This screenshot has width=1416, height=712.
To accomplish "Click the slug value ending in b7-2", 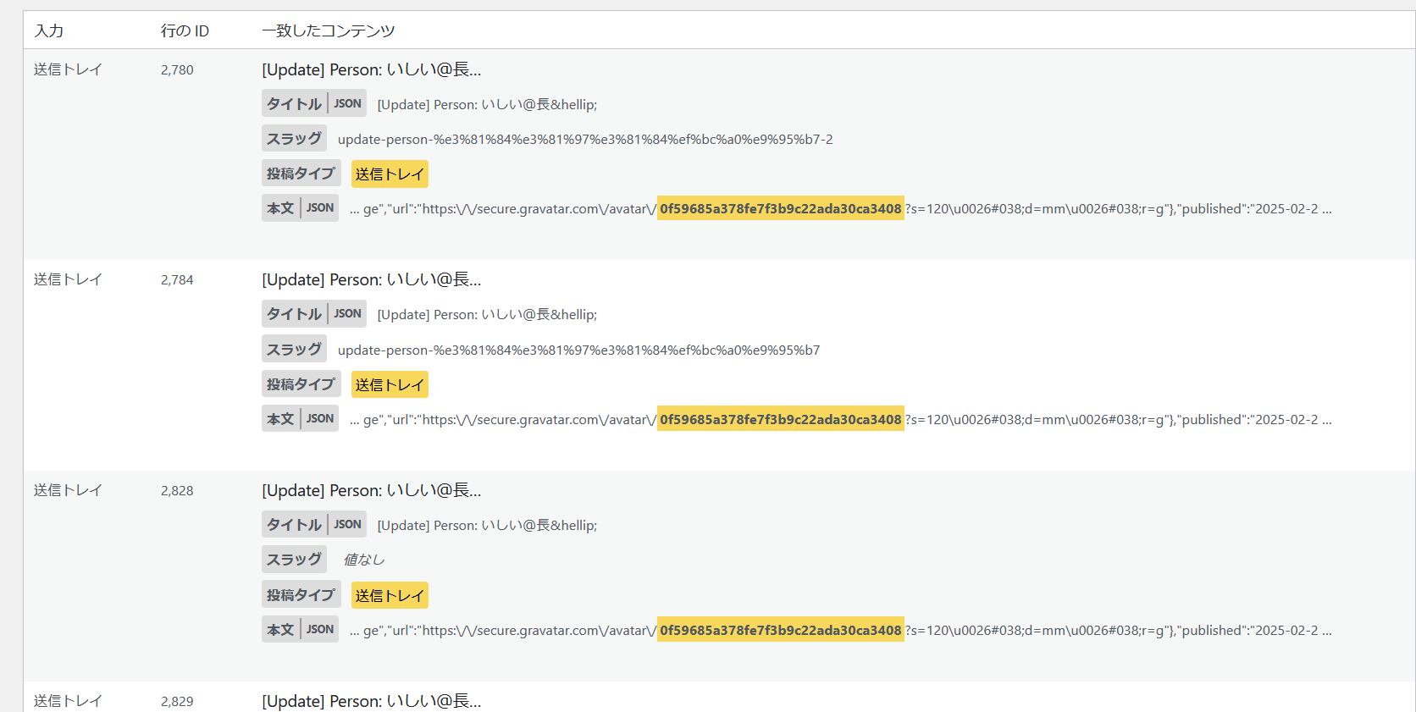I will coord(584,139).
